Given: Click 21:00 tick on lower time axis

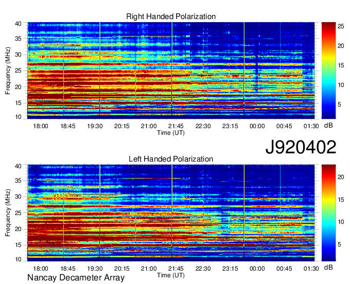Looking at the screenshot, I should 149,269.
